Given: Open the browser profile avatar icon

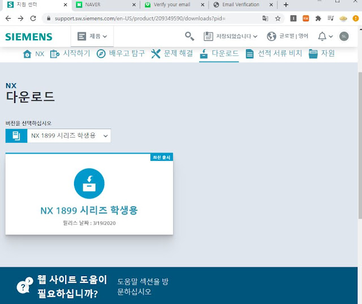Looking at the screenshot, I should [x=343, y=19].
